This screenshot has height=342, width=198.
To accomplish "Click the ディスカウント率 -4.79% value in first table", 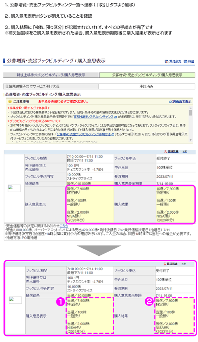I will 85,169.
